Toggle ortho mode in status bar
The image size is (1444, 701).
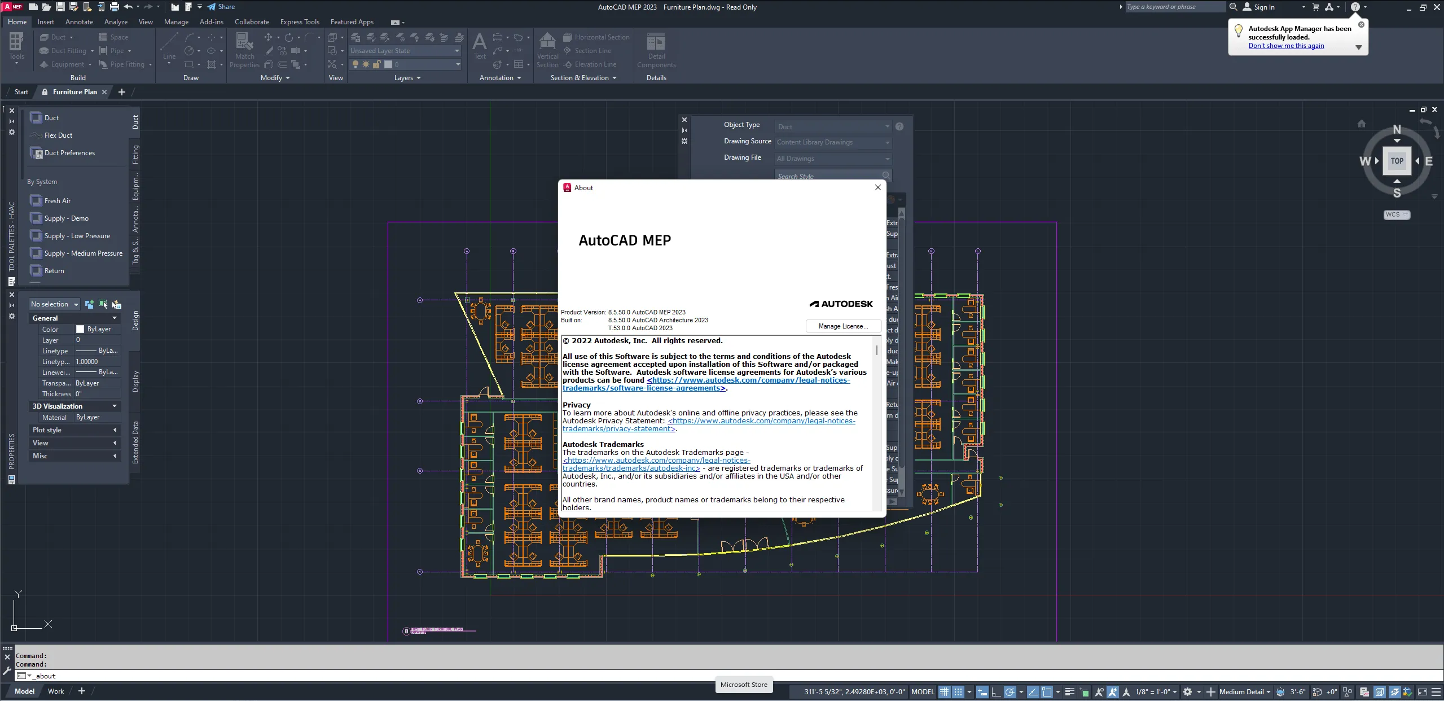996,691
